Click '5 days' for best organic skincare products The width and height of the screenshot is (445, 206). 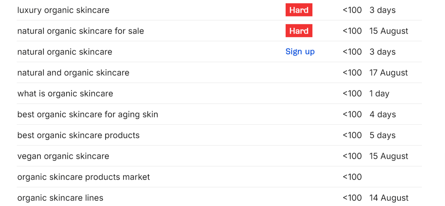382,135
